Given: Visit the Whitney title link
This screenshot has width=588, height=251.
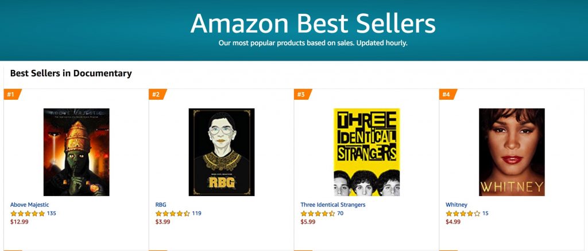Looking at the screenshot, I should pyautogui.click(x=457, y=205).
